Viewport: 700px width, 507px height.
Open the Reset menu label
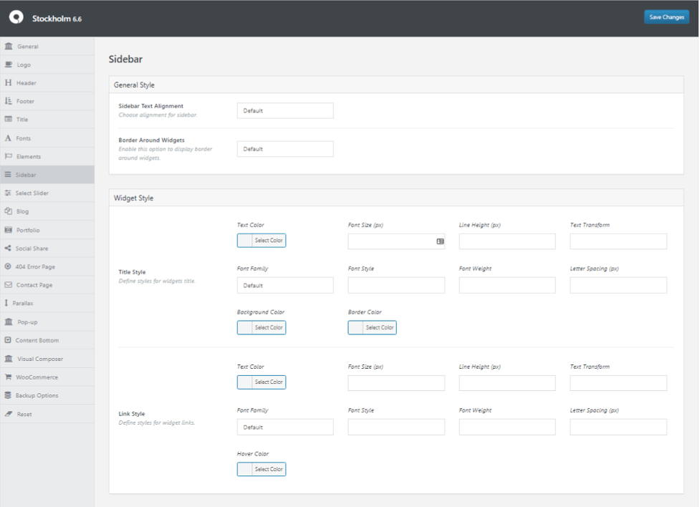24,414
